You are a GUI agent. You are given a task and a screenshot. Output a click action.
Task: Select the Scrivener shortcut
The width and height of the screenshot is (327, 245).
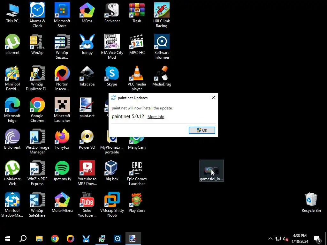click(112, 13)
